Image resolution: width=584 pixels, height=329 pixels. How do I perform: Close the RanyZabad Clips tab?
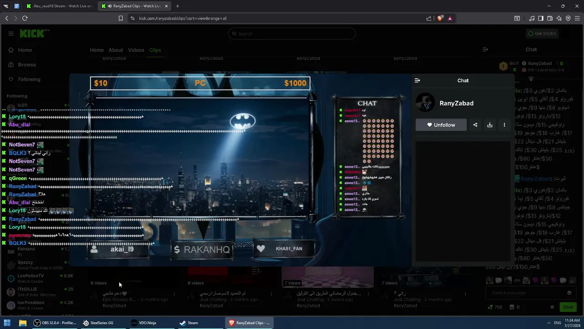click(x=166, y=6)
